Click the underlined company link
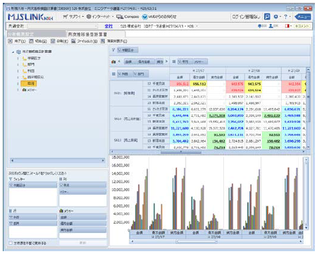The image size is (317, 254). (x=108, y=26)
